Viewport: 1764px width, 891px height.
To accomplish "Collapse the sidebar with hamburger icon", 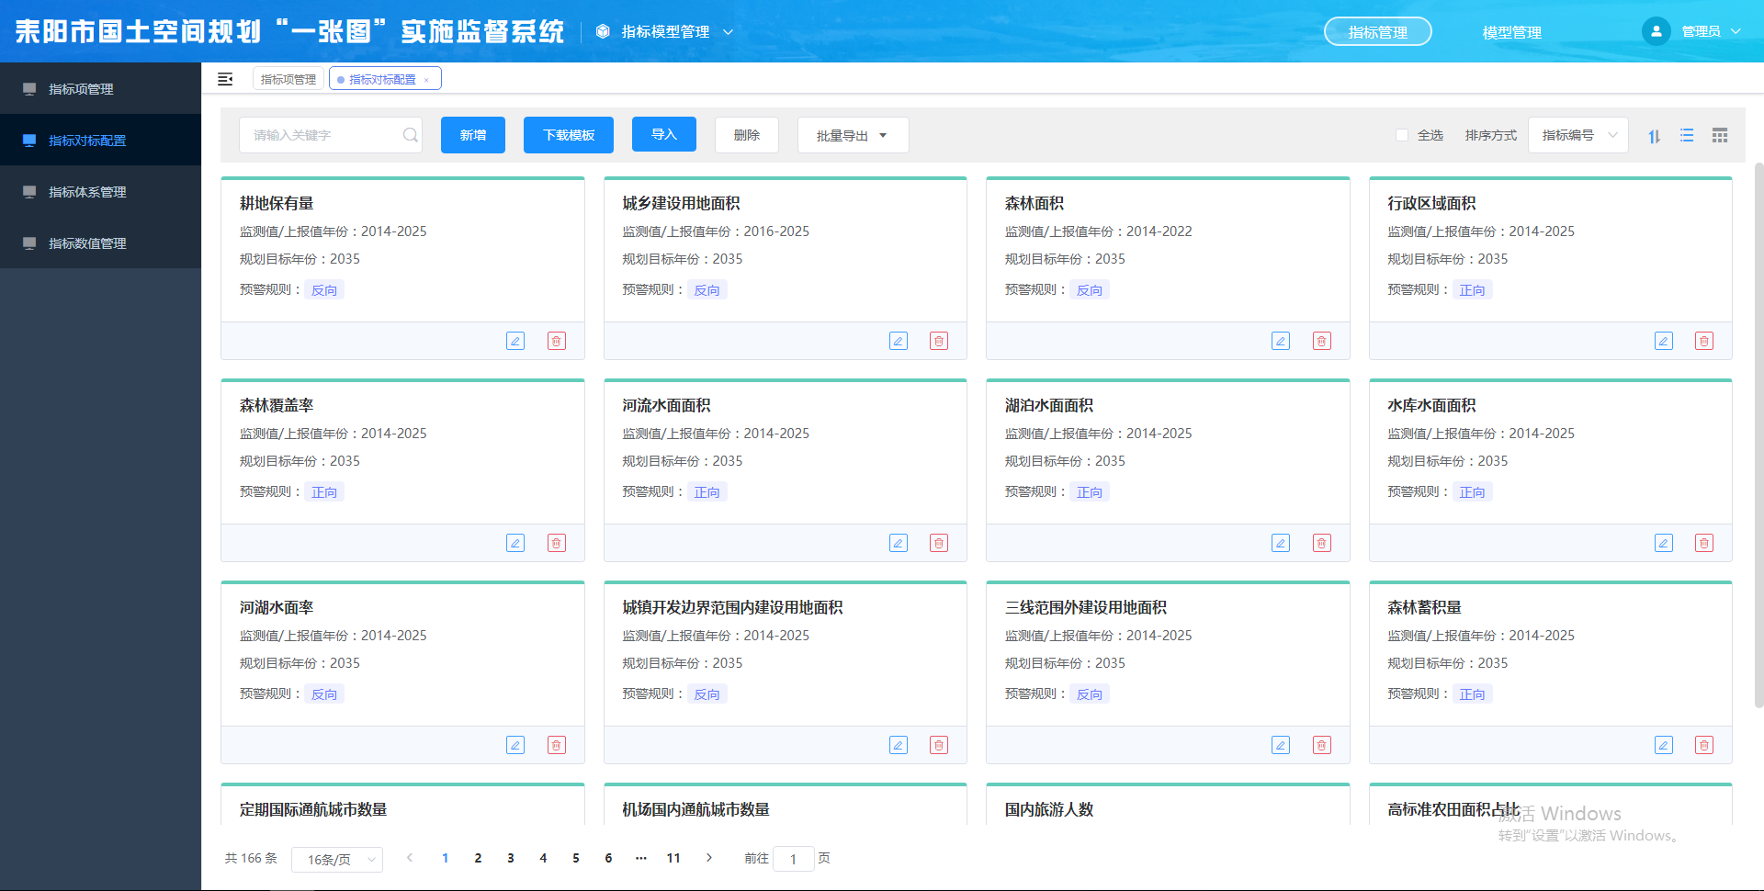I will (225, 79).
